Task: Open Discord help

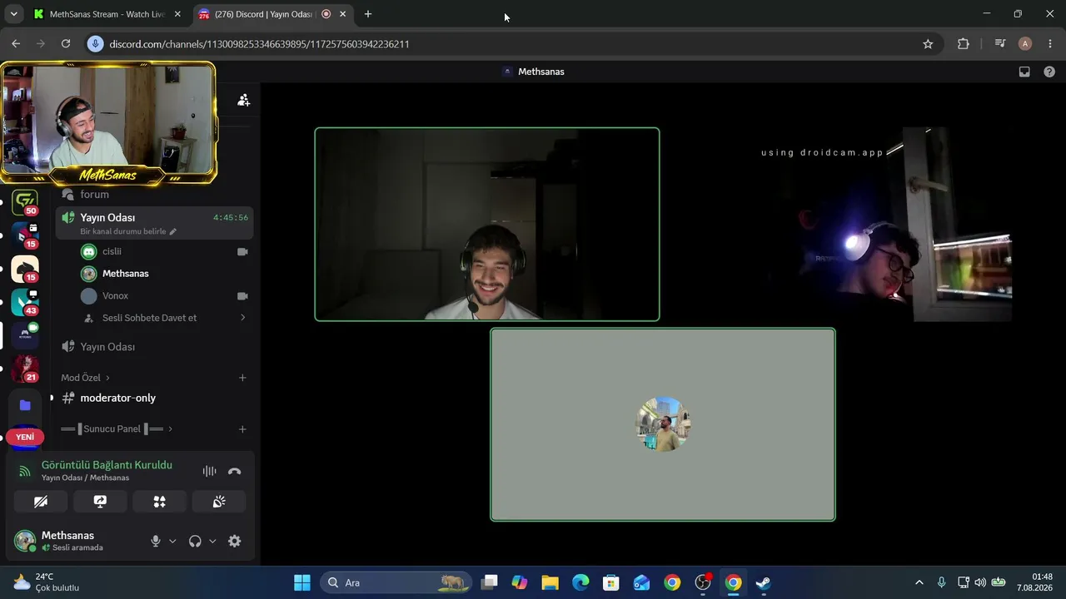Action: pyautogui.click(x=1049, y=72)
